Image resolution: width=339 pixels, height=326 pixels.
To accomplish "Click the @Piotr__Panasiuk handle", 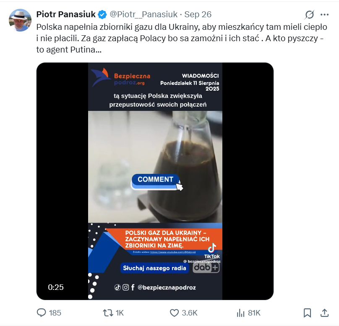I will pyautogui.click(x=143, y=14).
